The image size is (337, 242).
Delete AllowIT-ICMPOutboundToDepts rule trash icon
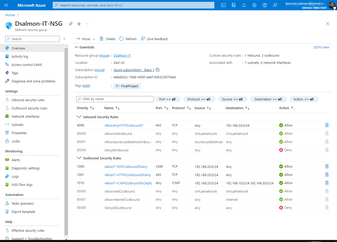click(327, 183)
